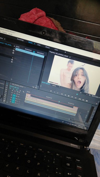Select the Selection tool in the tools panel
This screenshot has height=177, width=100.
[7, 84]
